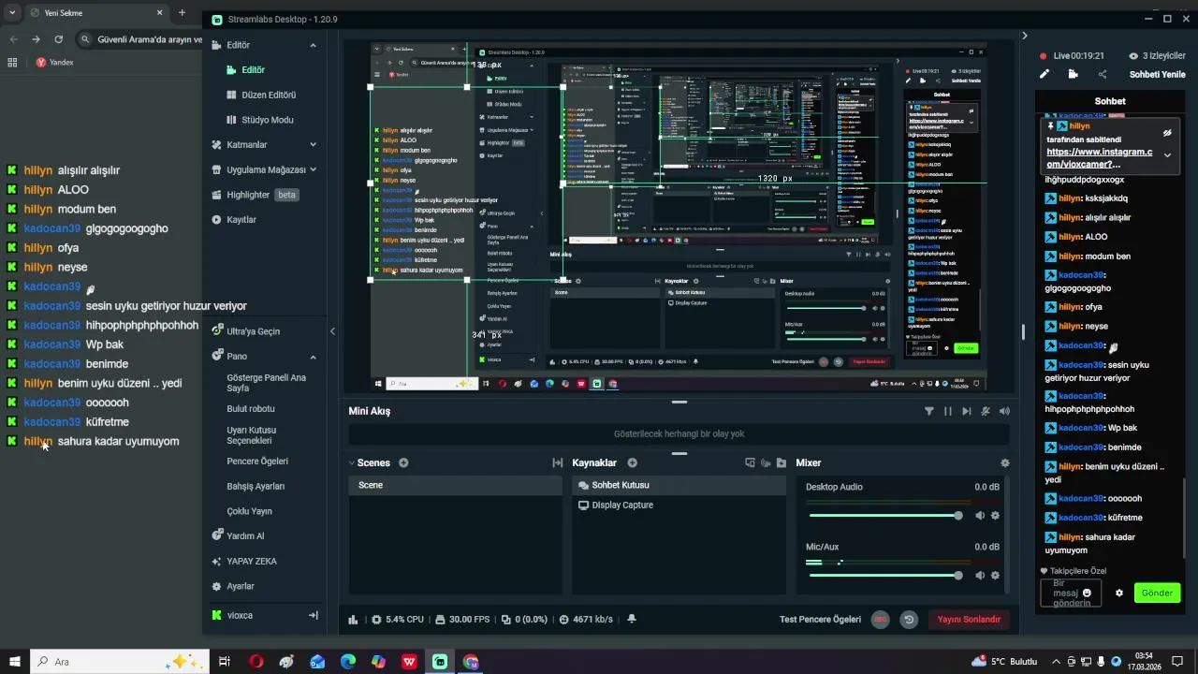
Task: Click Yayını Sonlandır
Action: coord(969,620)
